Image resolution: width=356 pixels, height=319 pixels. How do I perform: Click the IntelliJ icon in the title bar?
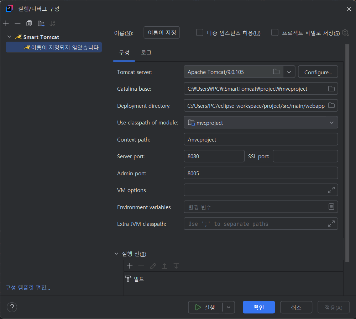(x=9, y=9)
